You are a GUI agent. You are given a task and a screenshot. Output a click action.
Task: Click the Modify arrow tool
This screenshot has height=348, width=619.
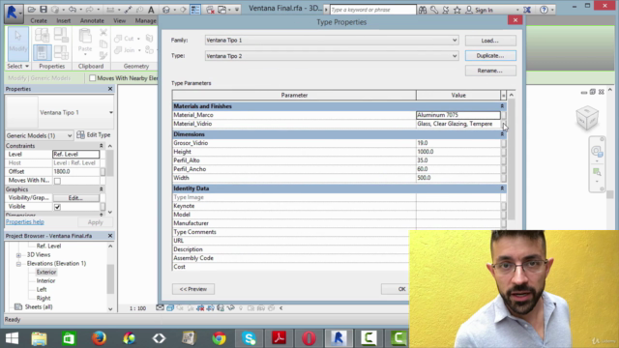point(17,43)
